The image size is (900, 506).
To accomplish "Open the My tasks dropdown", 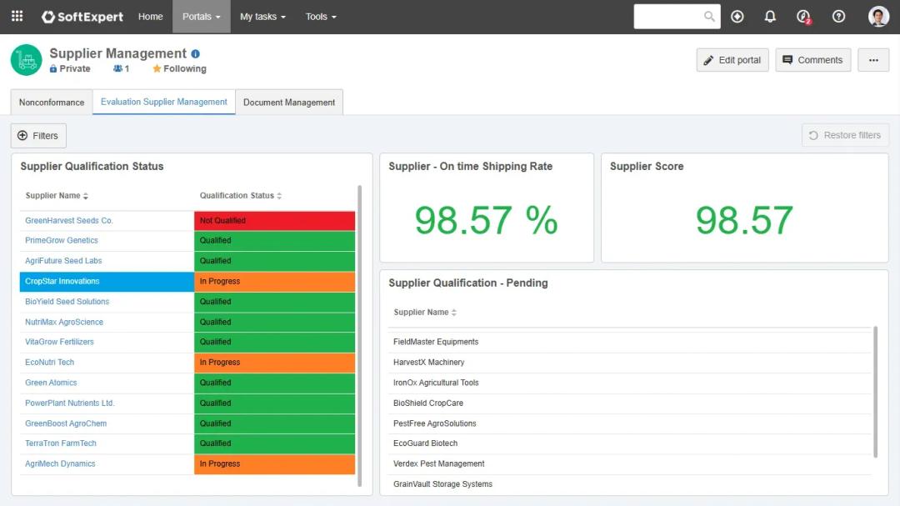I will tap(262, 17).
